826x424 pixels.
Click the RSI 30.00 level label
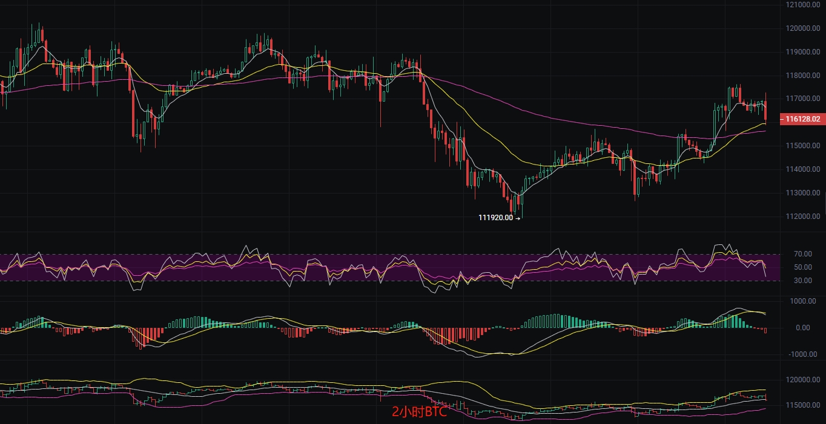(x=802, y=281)
